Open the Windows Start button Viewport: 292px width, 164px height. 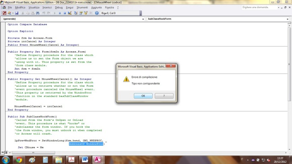click(x=5, y=160)
